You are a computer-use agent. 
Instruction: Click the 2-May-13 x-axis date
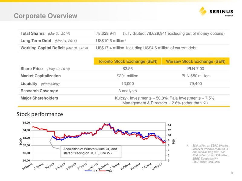(28, 167)
